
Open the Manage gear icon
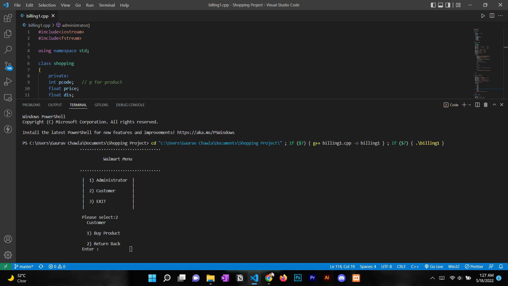tap(8, 255)
